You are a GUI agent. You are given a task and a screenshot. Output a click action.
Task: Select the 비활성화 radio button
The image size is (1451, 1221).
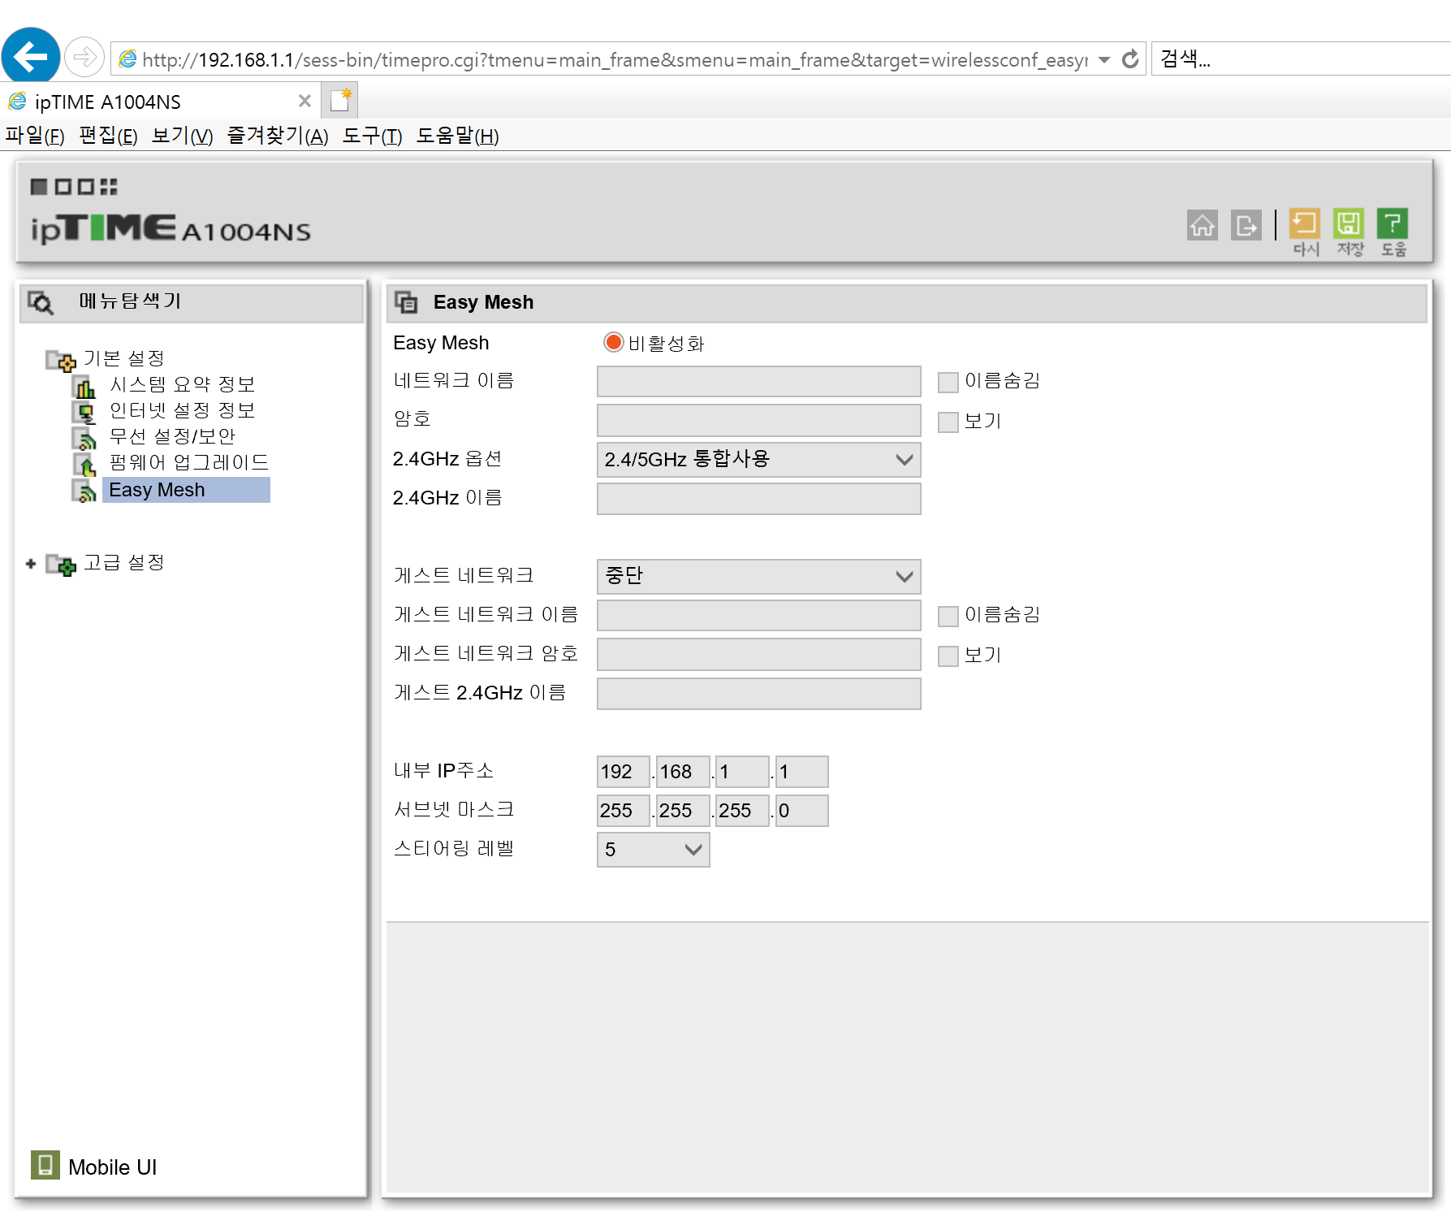coord(613,343)
